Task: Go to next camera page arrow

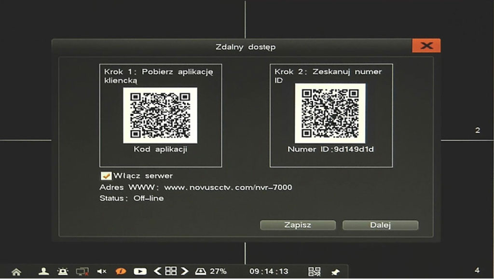Action: click(185, 271)
